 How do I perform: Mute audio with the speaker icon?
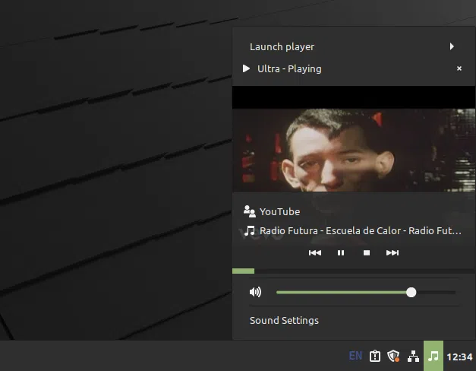(x=255, y=292)
